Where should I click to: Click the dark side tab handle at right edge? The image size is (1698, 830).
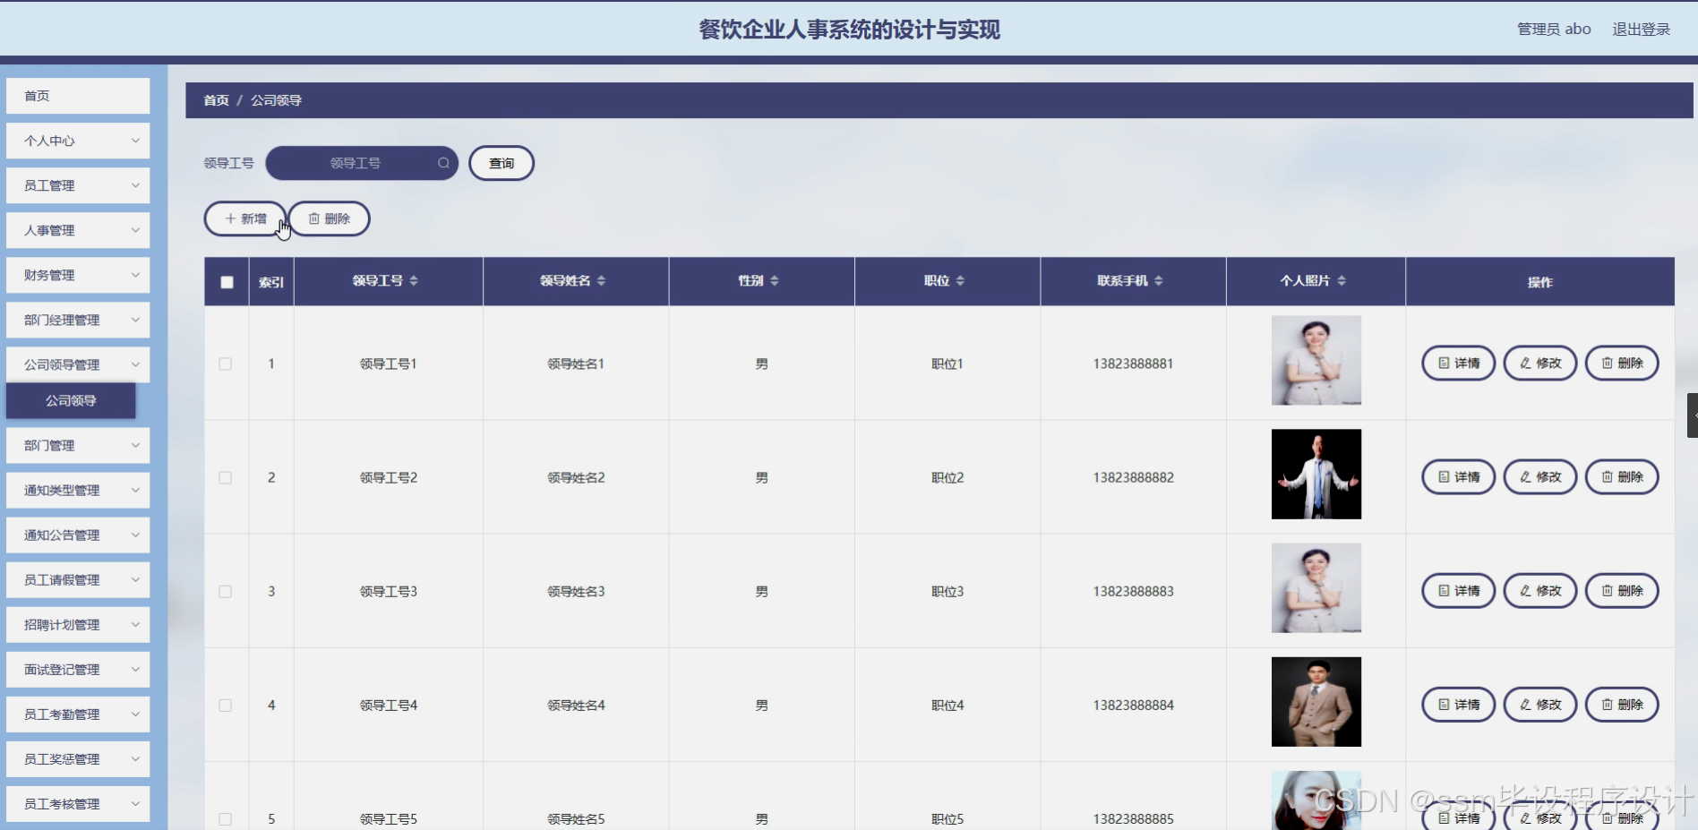coord(1693,415)
